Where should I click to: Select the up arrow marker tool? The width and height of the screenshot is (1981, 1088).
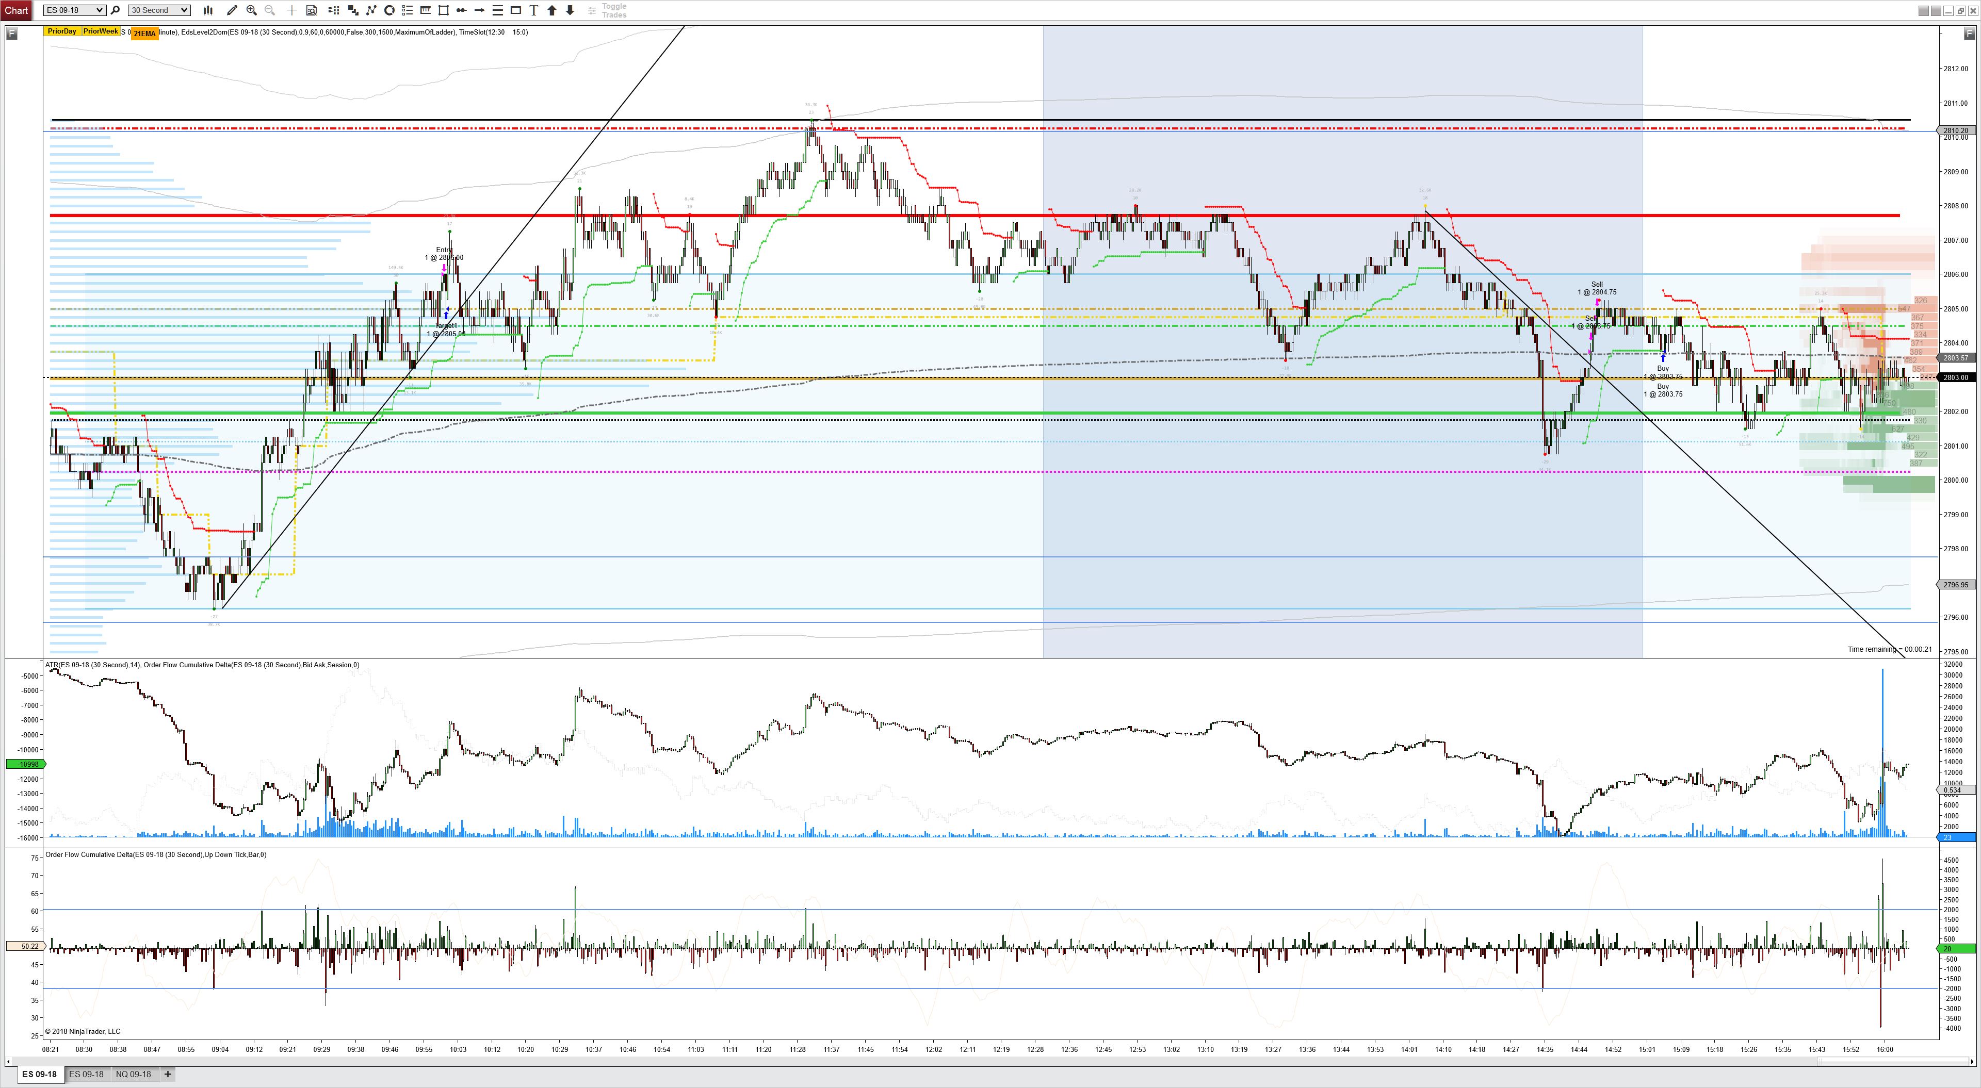(x=551, y=10)
